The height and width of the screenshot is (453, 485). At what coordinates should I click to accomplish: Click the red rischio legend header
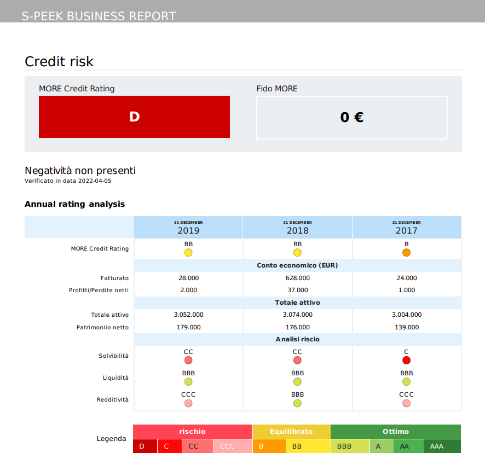pos(193,431)
